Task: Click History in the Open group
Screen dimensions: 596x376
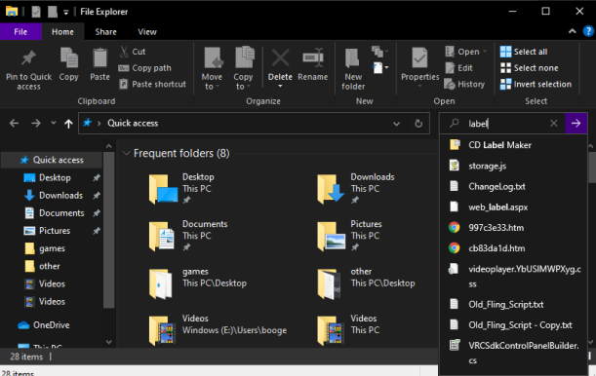Action: 464,84
